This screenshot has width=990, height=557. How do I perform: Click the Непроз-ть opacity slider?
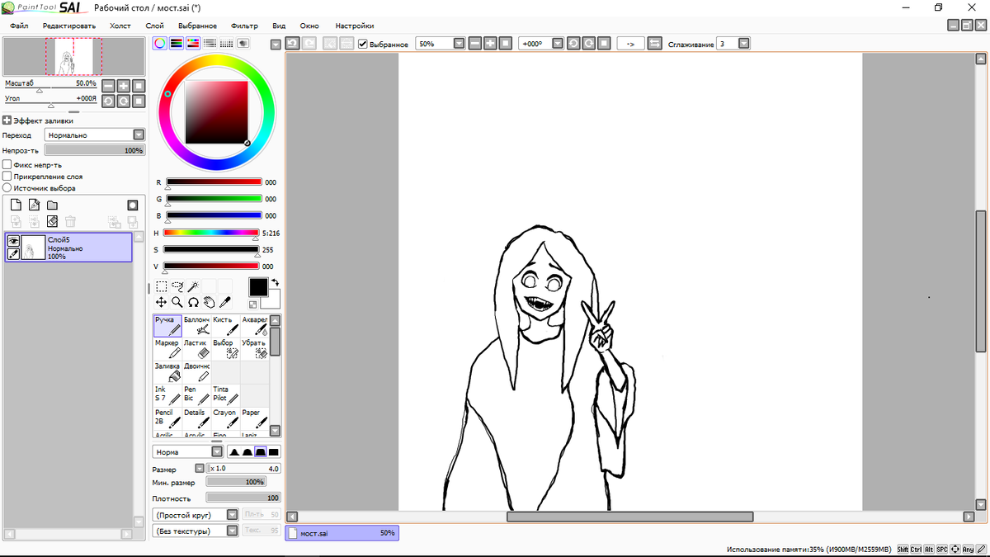pos(95,150)
